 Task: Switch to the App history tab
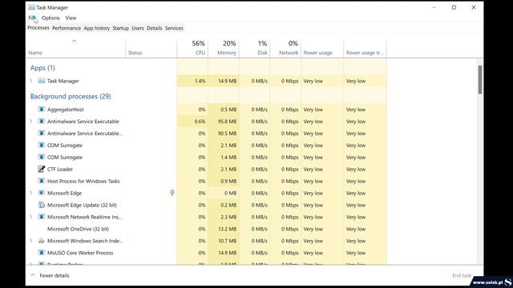click(x=96, y=28)
